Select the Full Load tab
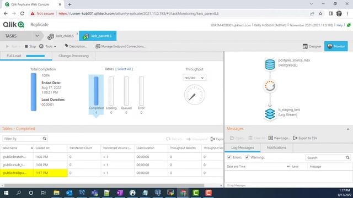 point(26,56)
